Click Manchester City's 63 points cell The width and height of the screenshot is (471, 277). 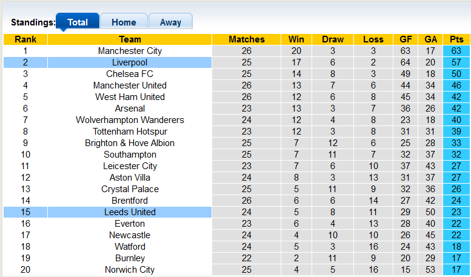(456, 51)
